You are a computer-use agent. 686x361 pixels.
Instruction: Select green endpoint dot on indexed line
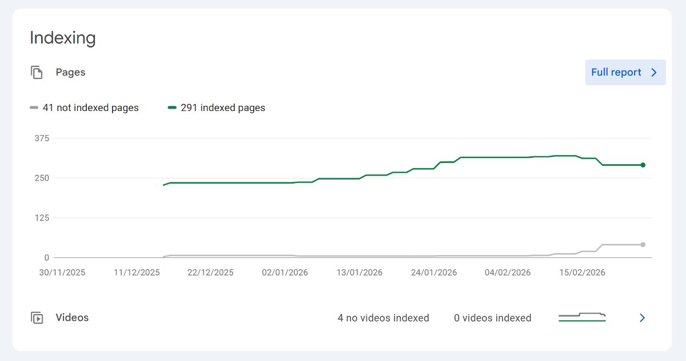click(x=643, y=165)
